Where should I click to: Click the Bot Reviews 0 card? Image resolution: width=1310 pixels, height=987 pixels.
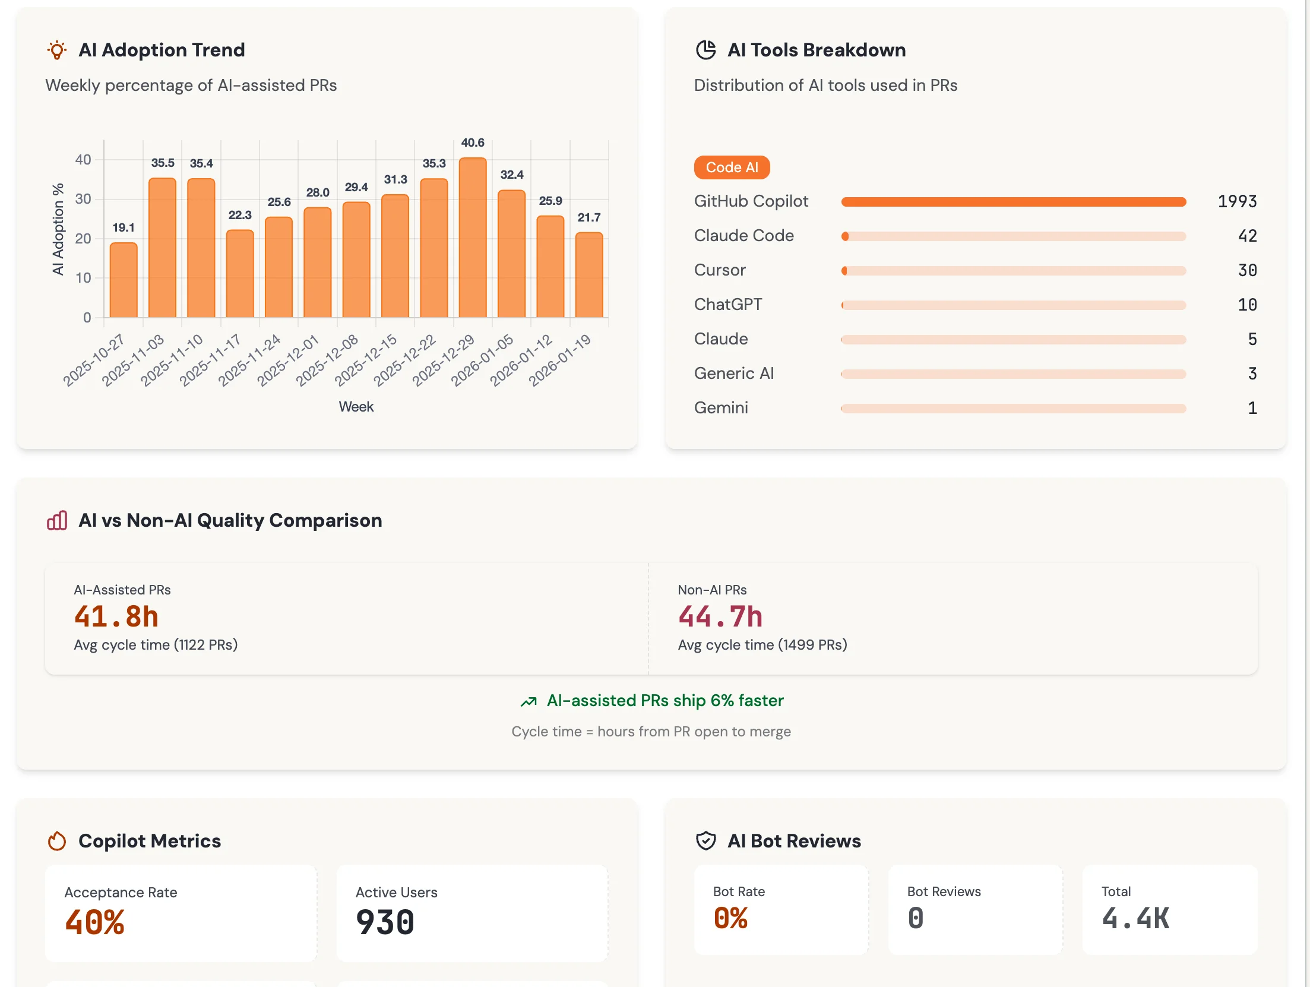point(975,909)
